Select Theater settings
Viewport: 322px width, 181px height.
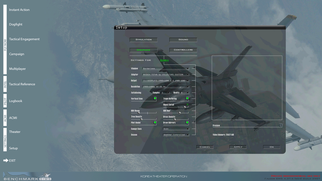15,132
